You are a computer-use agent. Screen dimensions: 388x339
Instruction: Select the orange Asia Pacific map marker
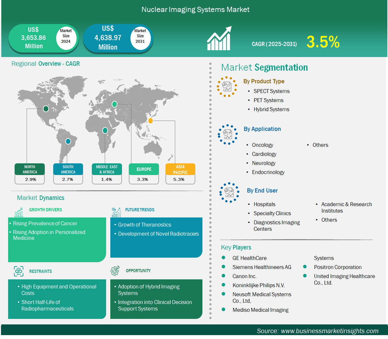(150, 121)
